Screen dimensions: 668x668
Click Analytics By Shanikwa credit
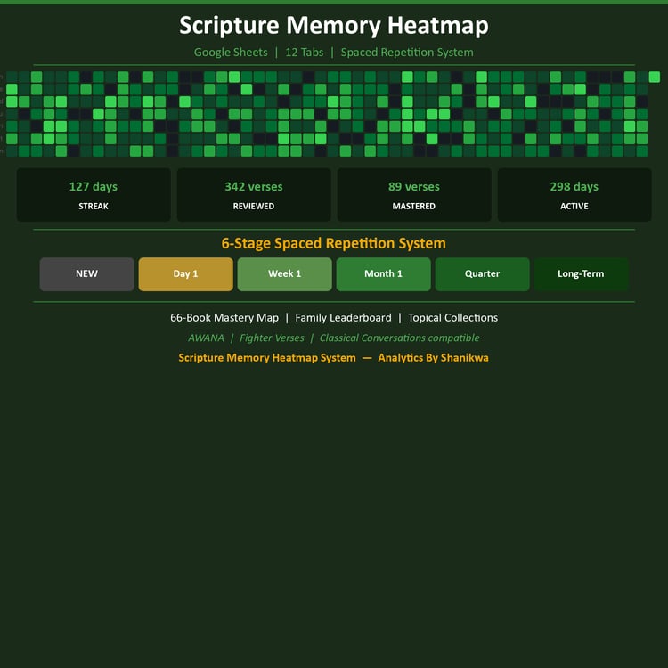click(433, 358)
